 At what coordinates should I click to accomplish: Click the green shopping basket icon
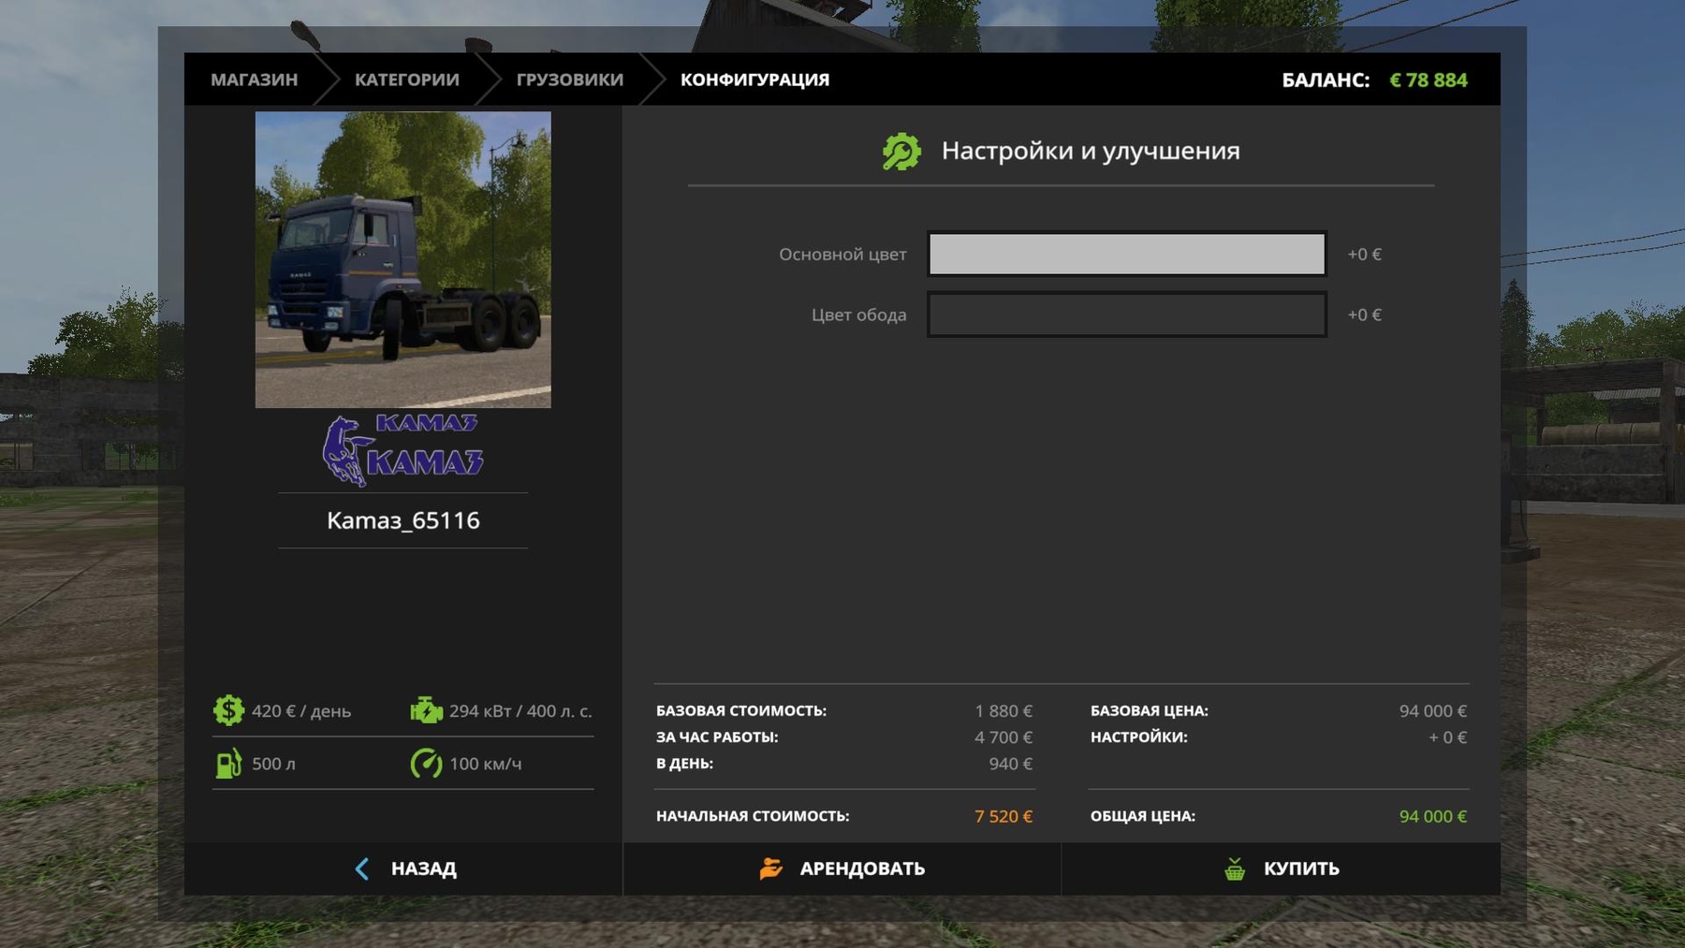(x=1235, y=868)
